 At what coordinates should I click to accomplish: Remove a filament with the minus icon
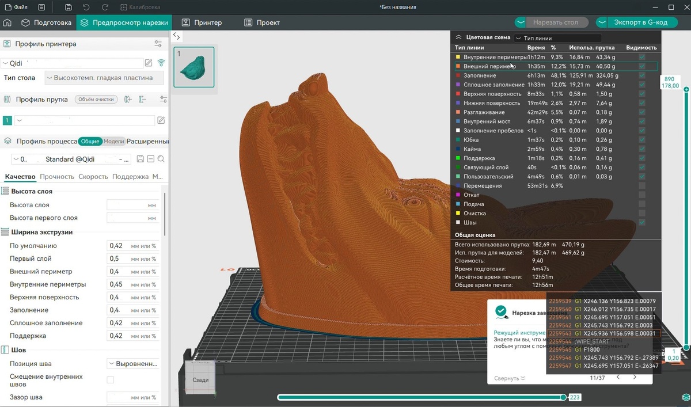point(142,100)
